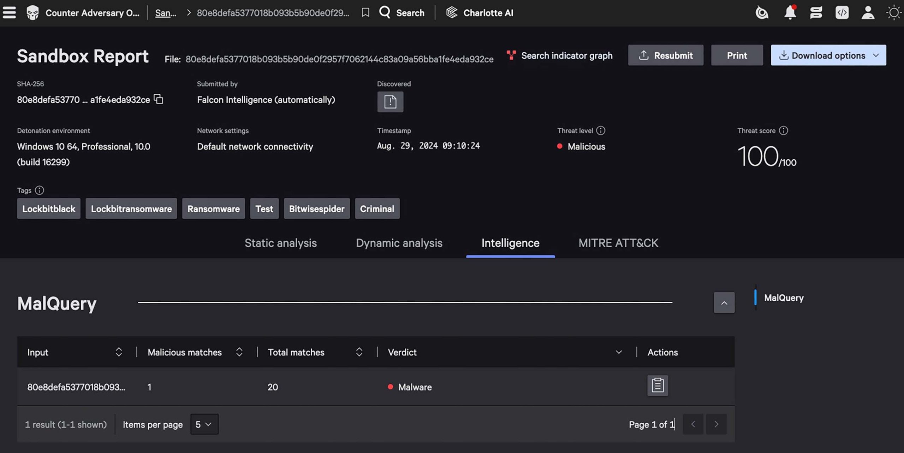Select the Test tag
The height and width of the screenshot is (453, 904).
click(264, 208)
